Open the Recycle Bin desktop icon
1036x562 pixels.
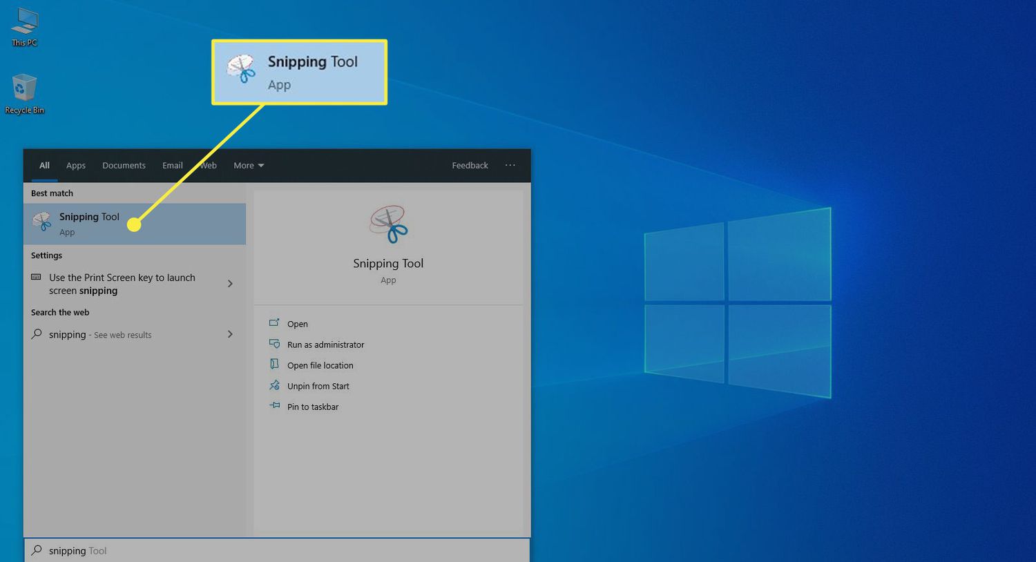[x=24, y=94]
